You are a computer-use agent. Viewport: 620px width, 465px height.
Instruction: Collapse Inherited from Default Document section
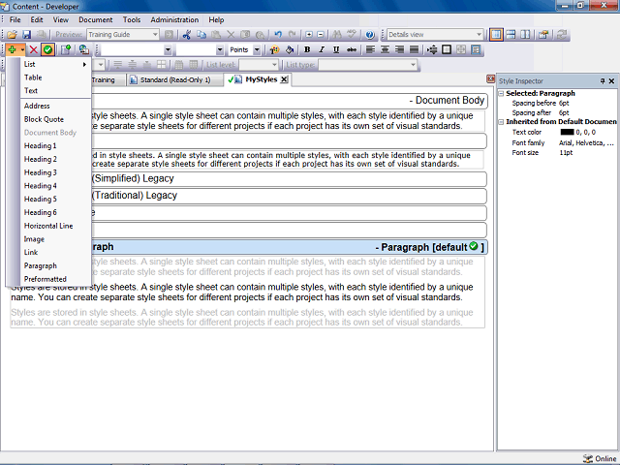501,122
